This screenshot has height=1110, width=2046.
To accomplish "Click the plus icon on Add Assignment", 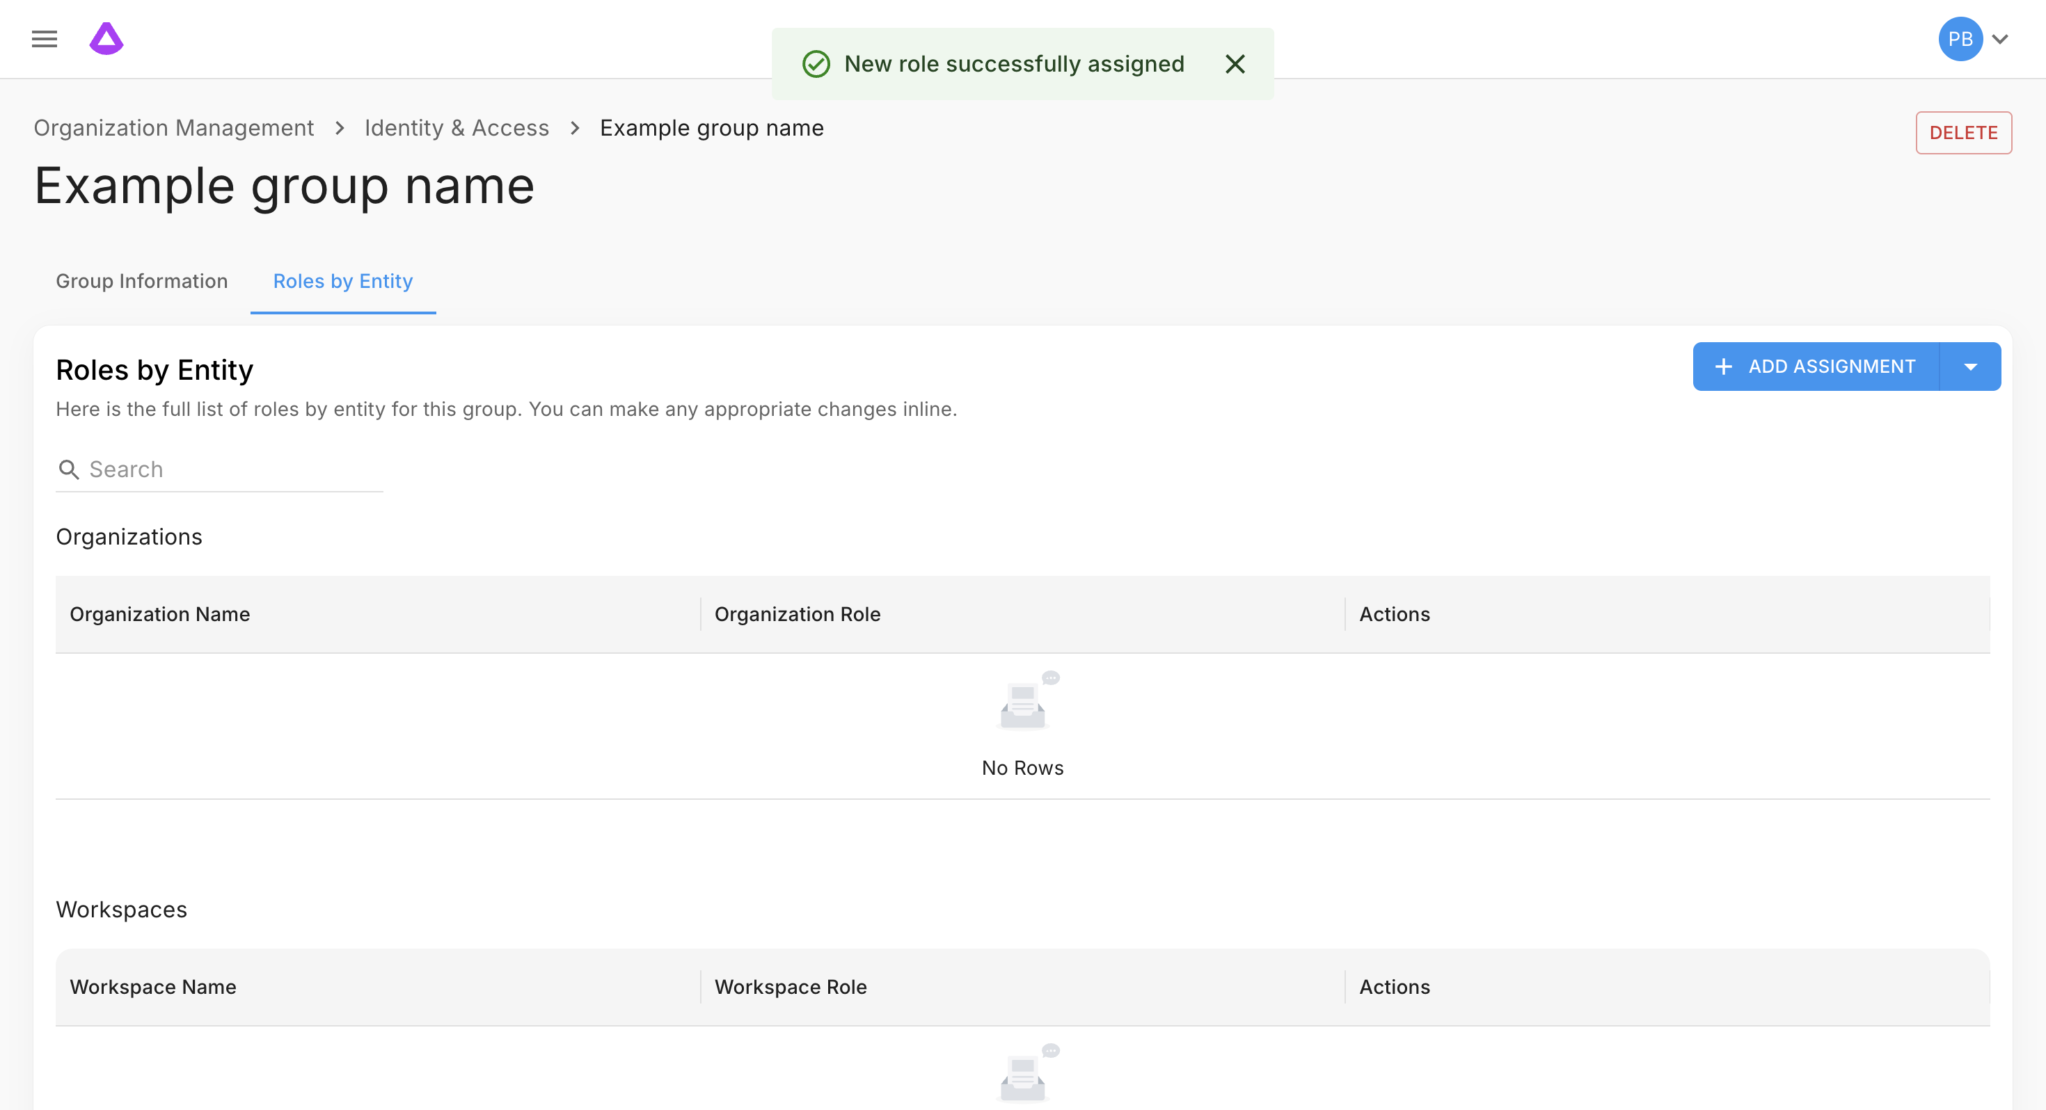I will (1722, 367).
